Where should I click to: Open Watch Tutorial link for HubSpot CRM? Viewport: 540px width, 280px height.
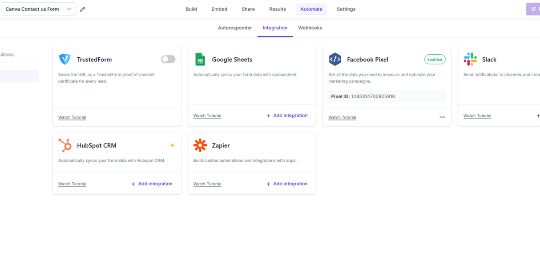pos(72,184)
